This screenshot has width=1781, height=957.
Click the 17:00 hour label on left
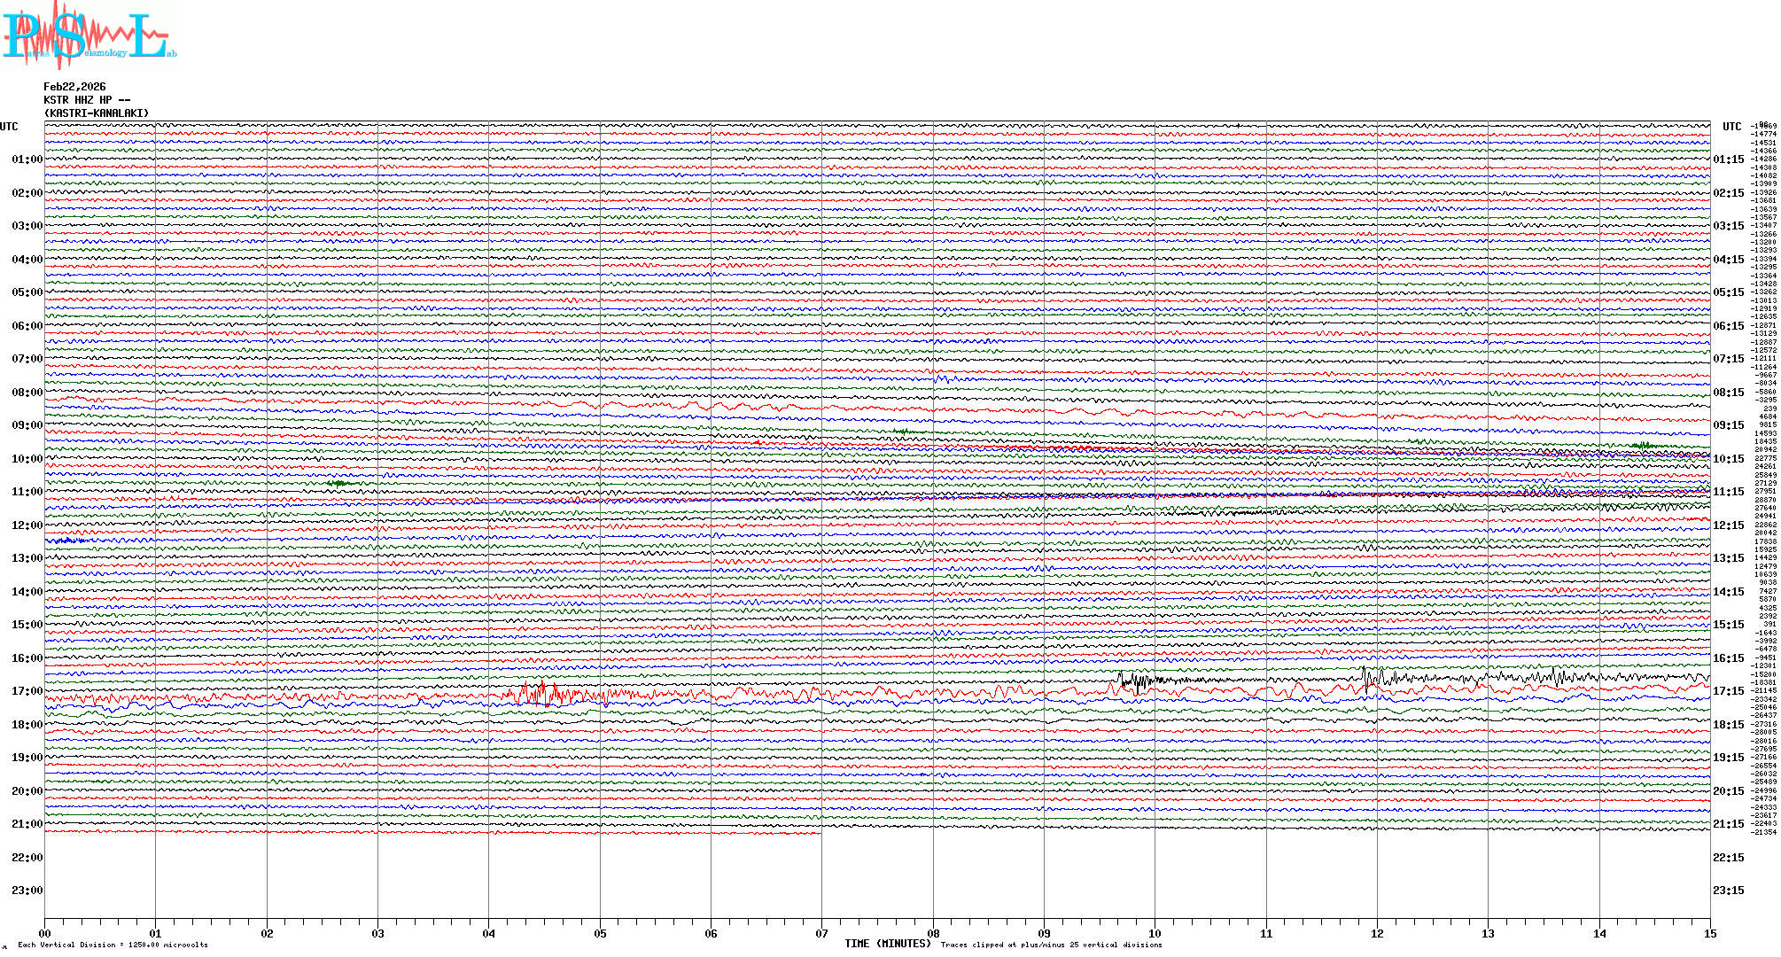click(27, 691)
